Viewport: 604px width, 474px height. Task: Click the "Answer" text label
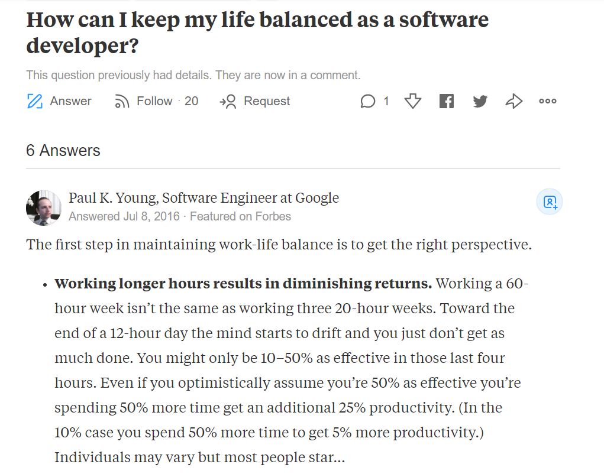click(71, 101)
